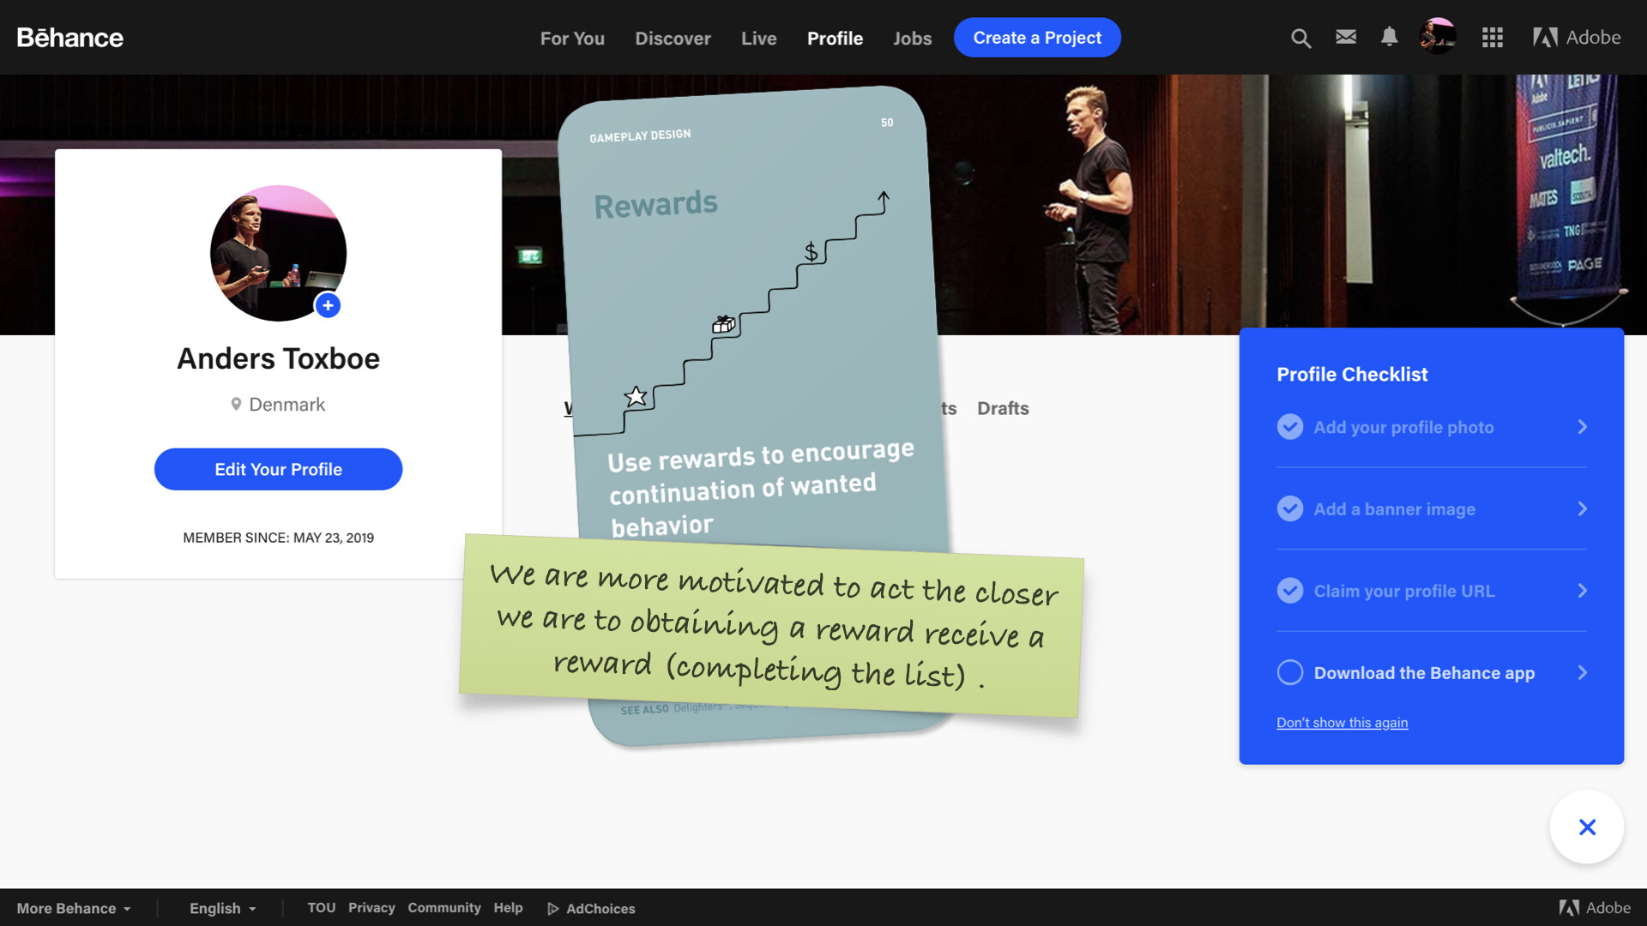This screenshot has width=1647, height=926.
Task: Click the Edit Your Profile button
Action: (278, 469)
